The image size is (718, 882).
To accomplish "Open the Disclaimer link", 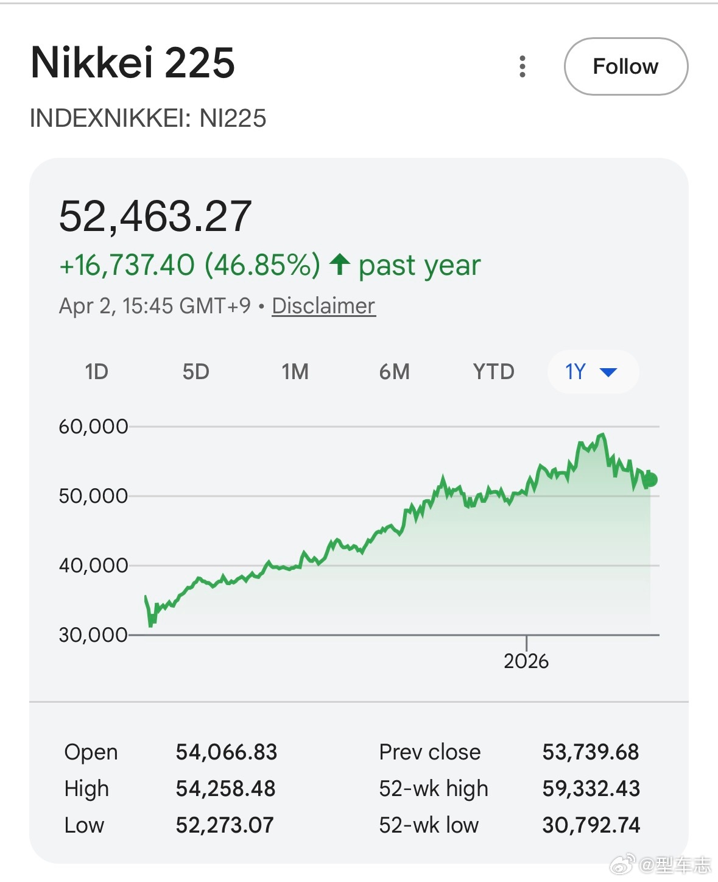I will click(x=323, y=305).
